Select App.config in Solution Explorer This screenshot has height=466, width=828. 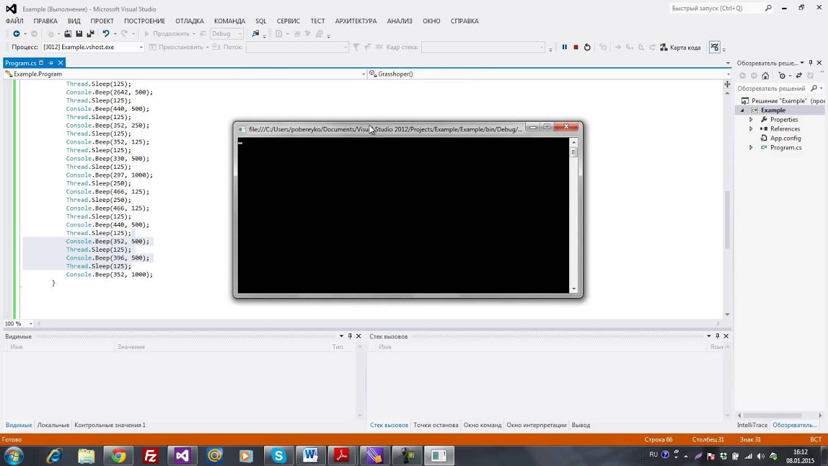tap(785, 139)
